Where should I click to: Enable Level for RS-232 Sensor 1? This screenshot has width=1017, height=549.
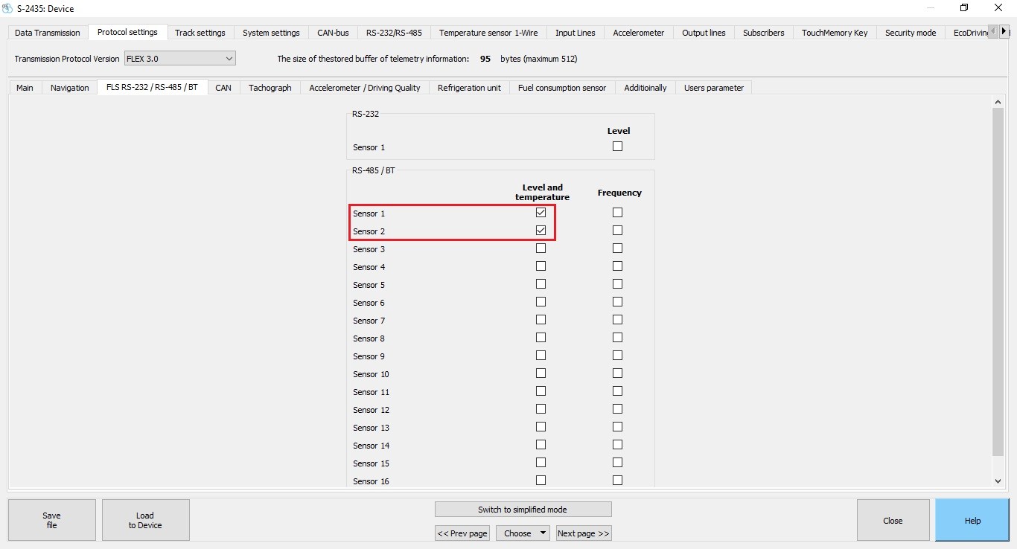click(617, 146)
